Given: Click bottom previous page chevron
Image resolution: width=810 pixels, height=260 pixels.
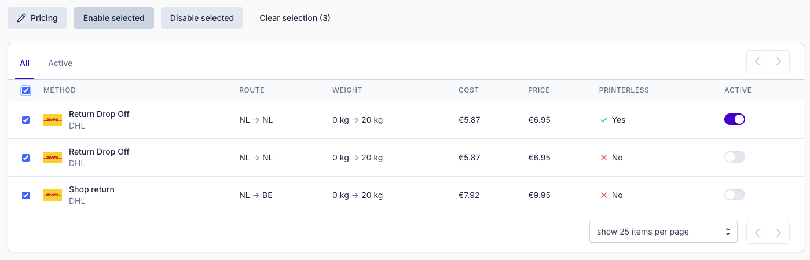Looking at the screenshot, I should 757,232.
